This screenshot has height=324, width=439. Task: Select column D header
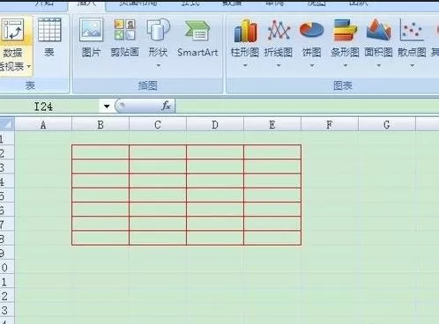click(215, 125)
